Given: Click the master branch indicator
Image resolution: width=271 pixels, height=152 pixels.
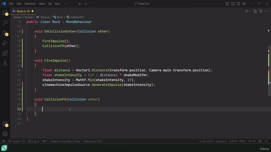Looking at the screenshot, I should point(14,141).
